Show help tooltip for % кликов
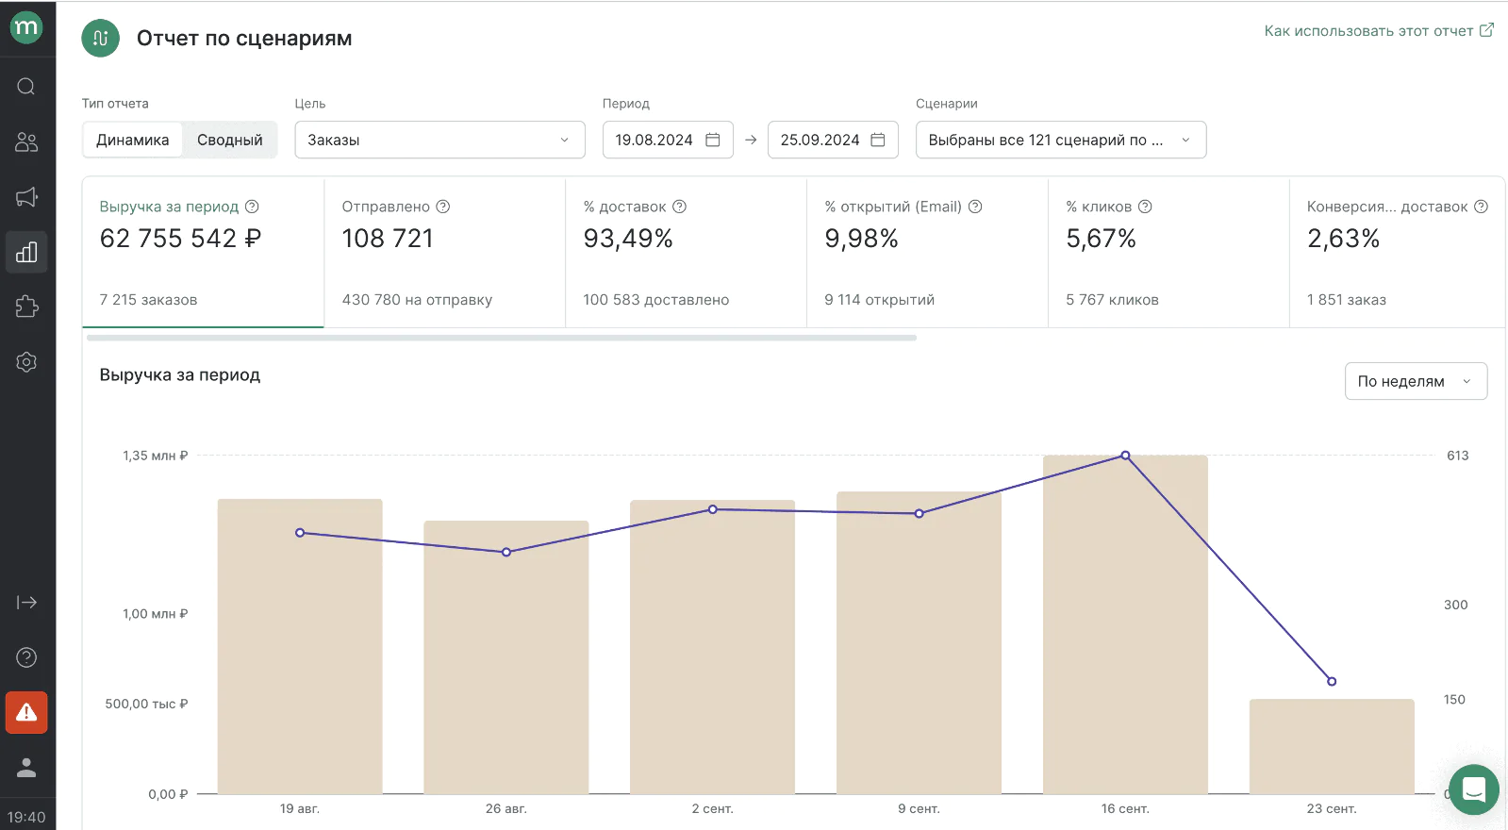Image resolution: width=1508 pixels, height=830 pixels. (1145, 207)
